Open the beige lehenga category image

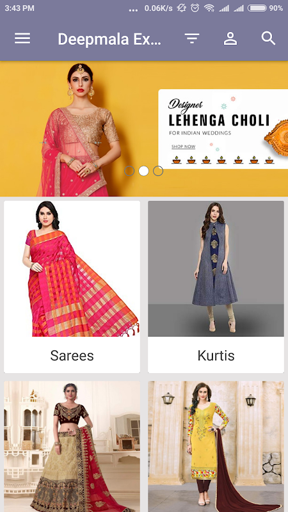click(x=72, y=446)
